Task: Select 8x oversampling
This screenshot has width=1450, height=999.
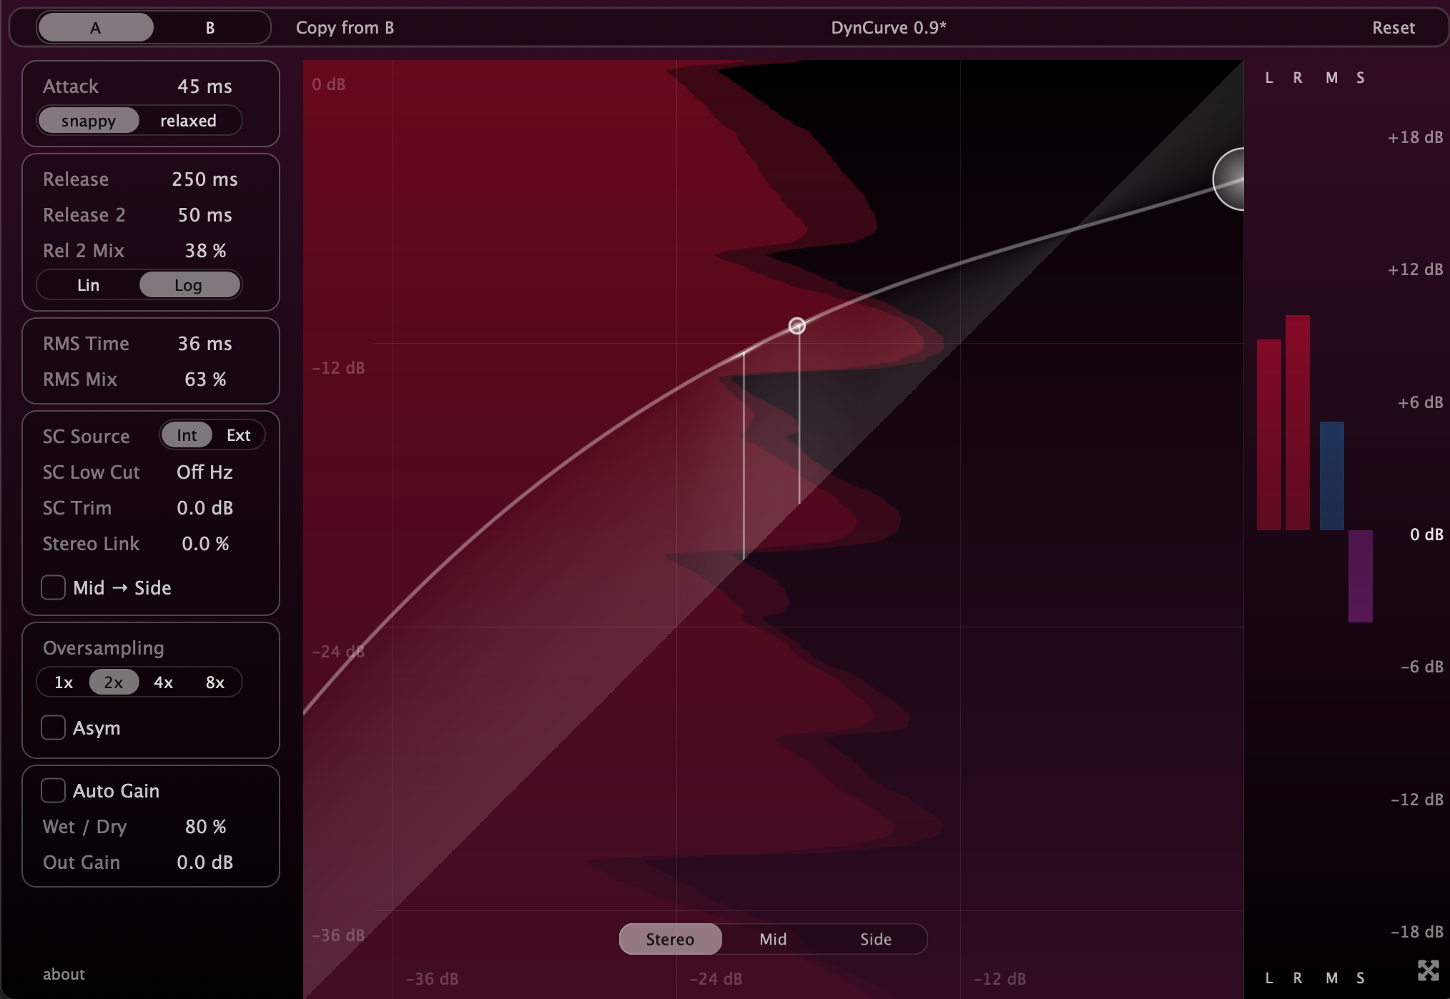Action: click(214, 682)
